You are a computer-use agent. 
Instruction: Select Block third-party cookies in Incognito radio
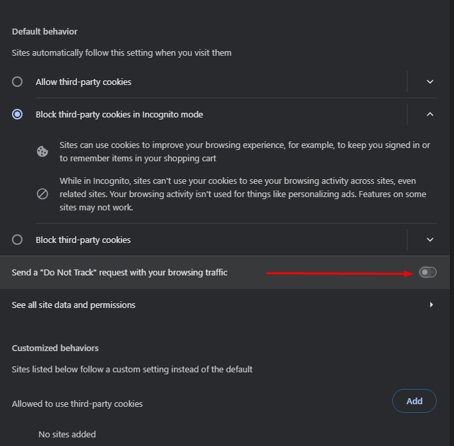pos(17,114)
